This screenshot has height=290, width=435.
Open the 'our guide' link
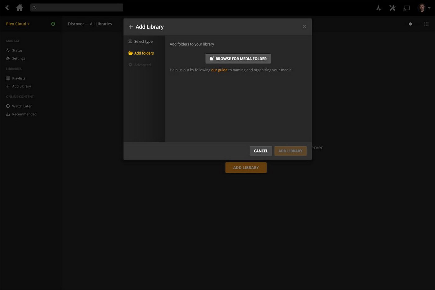click(x=219, y=70)
